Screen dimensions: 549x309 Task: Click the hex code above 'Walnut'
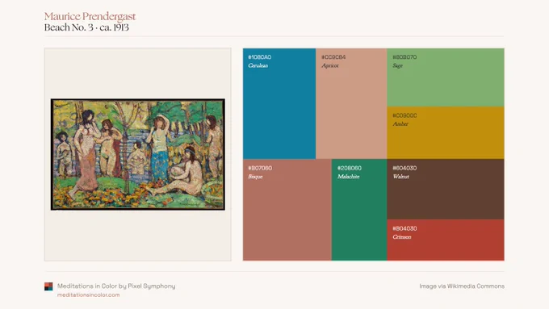[x=404, y=168]
